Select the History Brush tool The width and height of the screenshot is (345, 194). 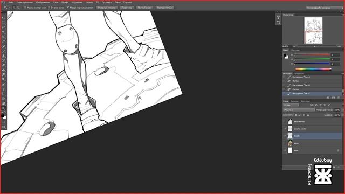coord(3,61)
